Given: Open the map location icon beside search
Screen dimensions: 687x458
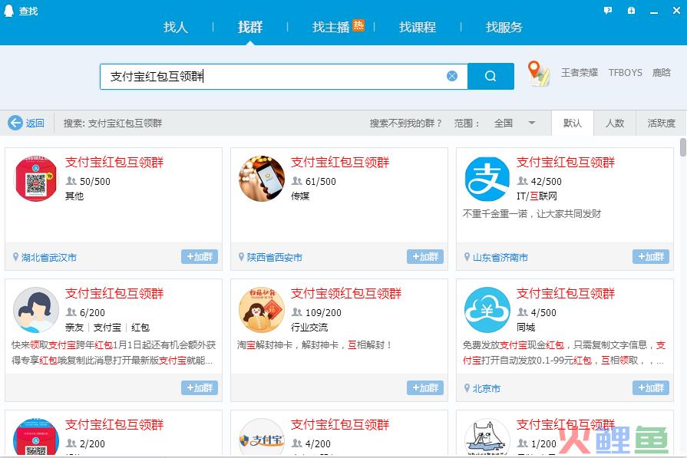Looking at the screenshot, I should click(x=538, y=73).
